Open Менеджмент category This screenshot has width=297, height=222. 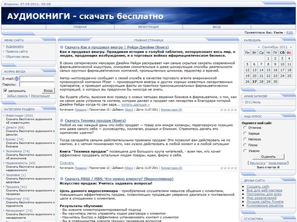point(19,211)
